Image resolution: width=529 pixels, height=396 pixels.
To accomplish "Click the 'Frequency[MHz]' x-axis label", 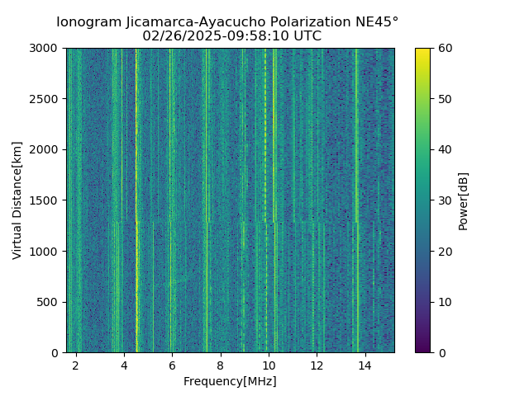I will 230,381.
